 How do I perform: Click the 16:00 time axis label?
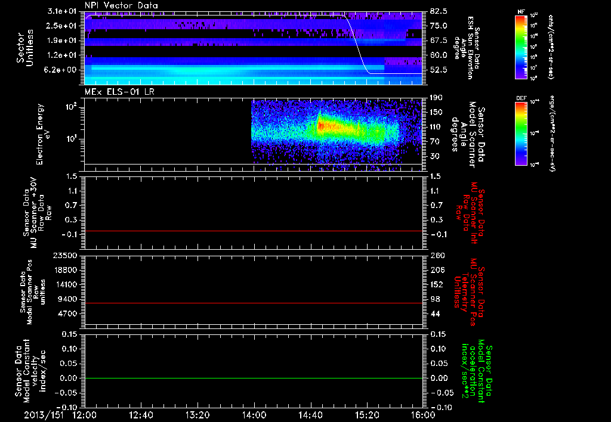click(424, 415)
